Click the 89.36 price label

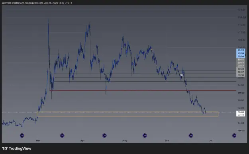[x=241, y=75]
